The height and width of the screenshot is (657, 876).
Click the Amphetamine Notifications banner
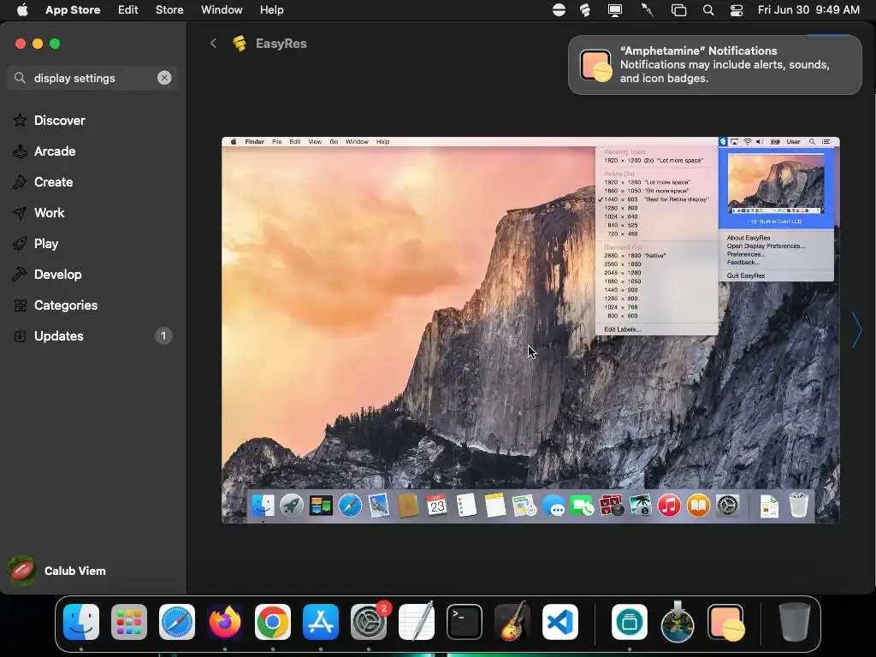[714, 65]
